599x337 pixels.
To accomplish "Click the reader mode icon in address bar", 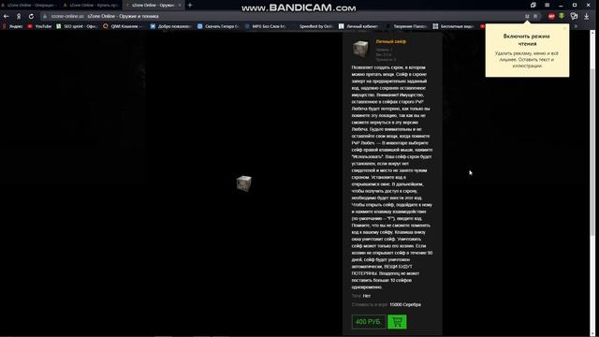I will (527, 16).
